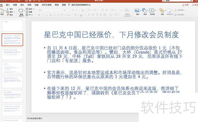This screenshot has width=198, height=122.
Task: Open the font name combo box
Action: tap(50, 10)
